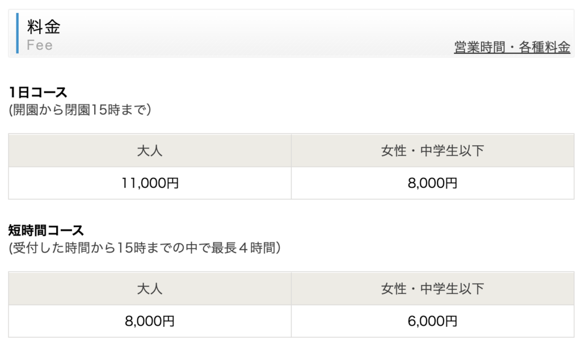Select the 1日コース heading
Image resolution: width=581 pixels, height=349 pixels.
tap(38, 92)
